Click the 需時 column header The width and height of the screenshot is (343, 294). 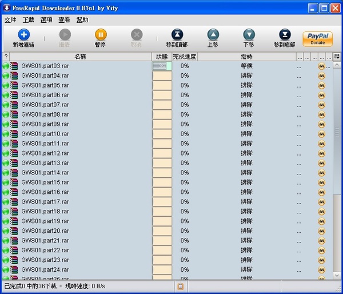pos(246,57)
